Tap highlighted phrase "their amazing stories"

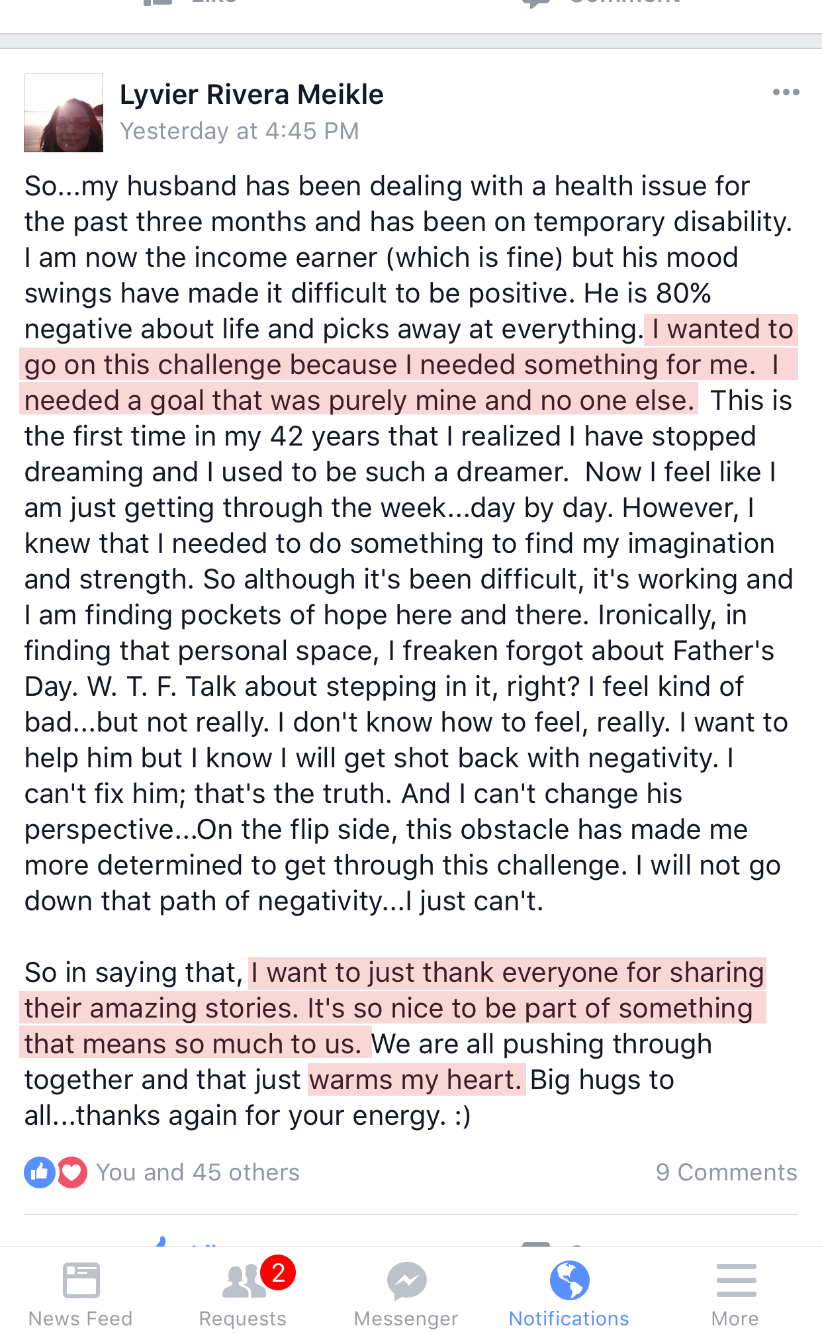(161, 1008)
